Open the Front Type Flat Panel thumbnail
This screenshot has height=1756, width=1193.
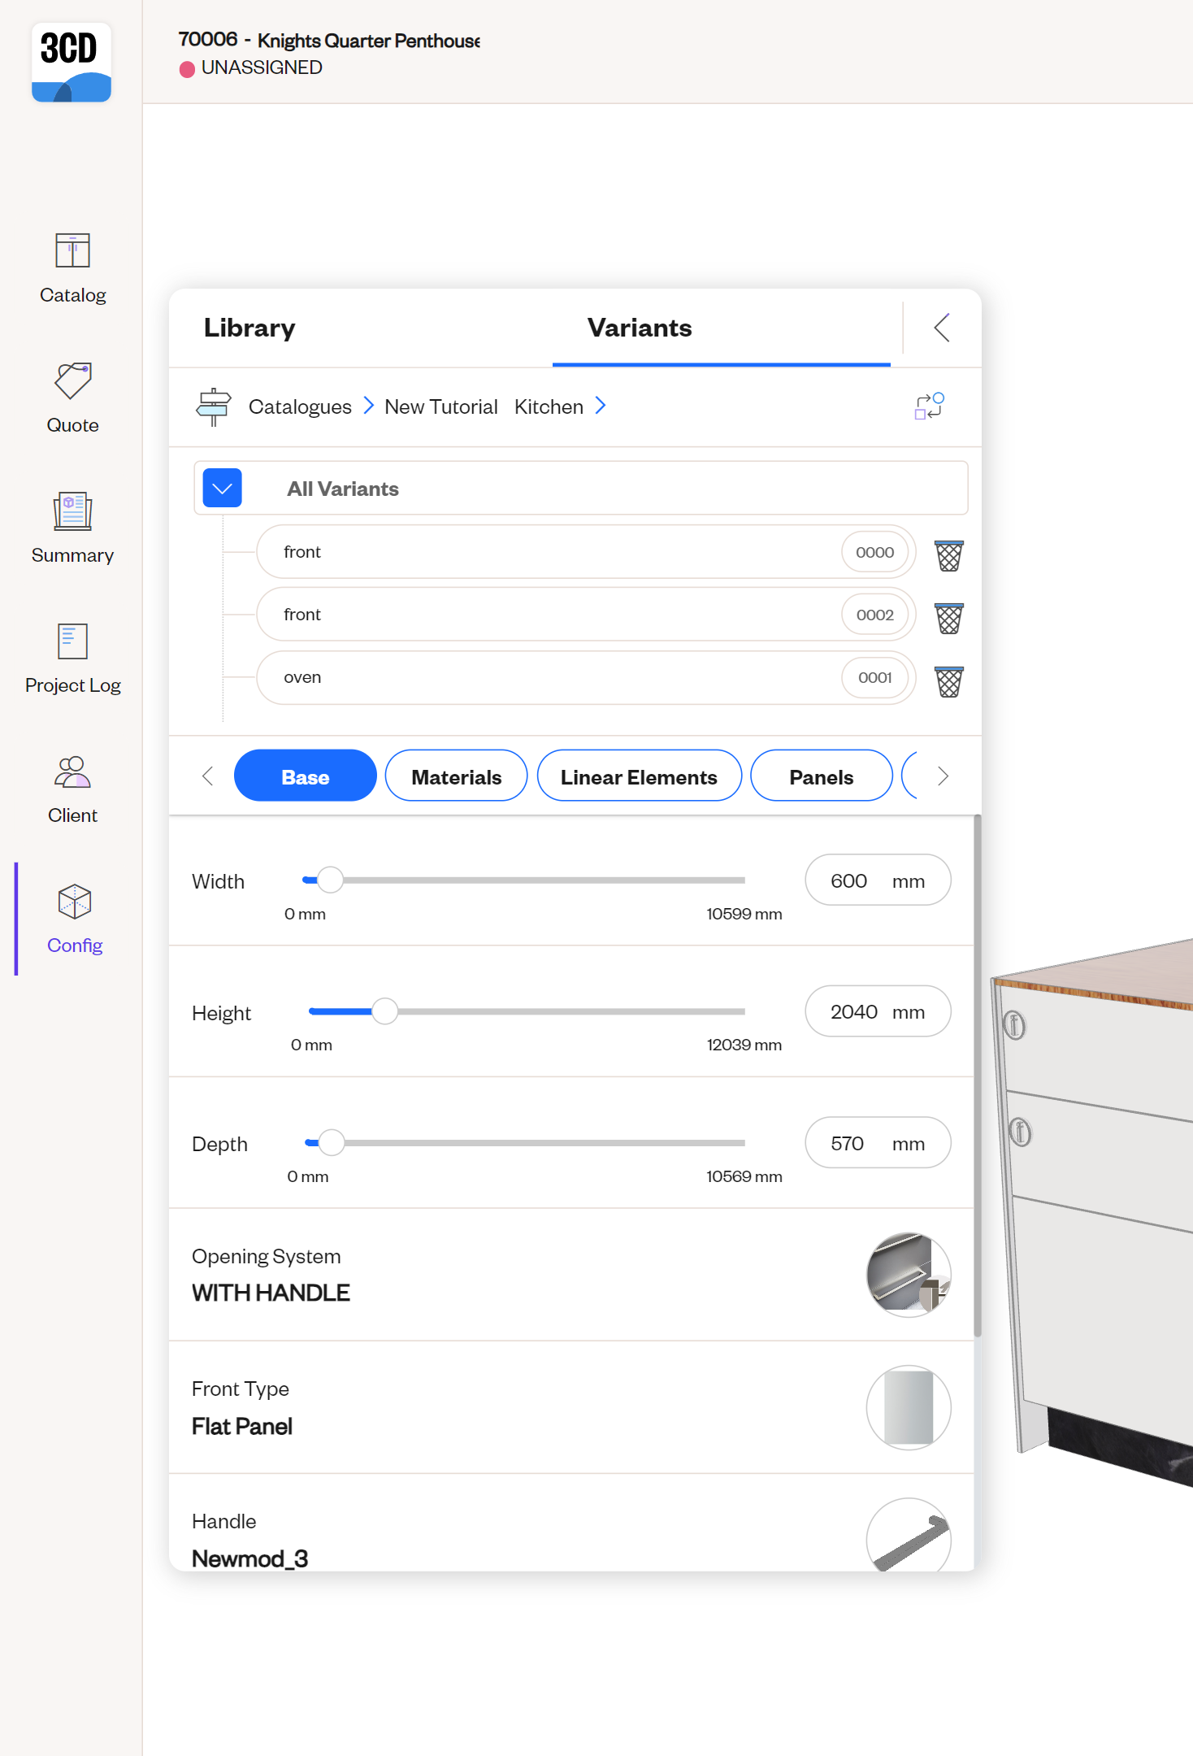908,1407
